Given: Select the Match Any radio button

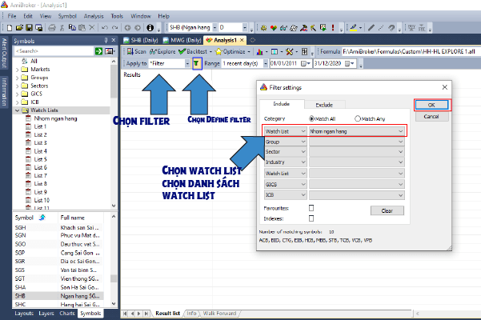Looking at the screenshot, I should [358, 118].
